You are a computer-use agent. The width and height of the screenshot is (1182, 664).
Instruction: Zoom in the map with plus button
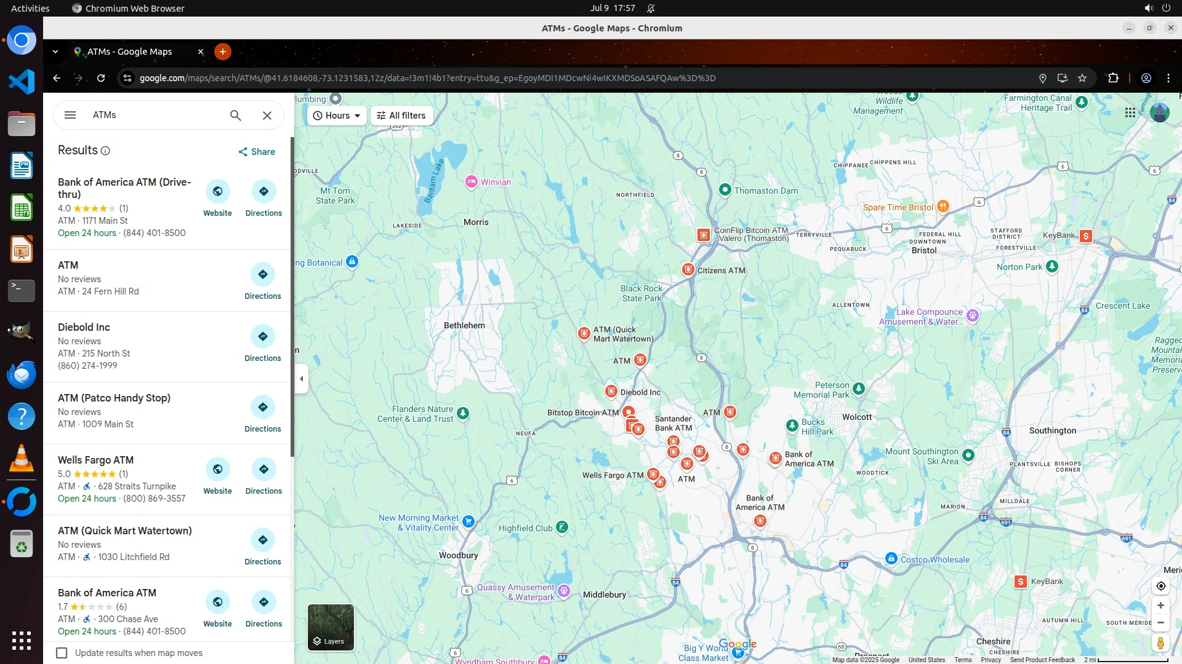tap(1160, 606)
